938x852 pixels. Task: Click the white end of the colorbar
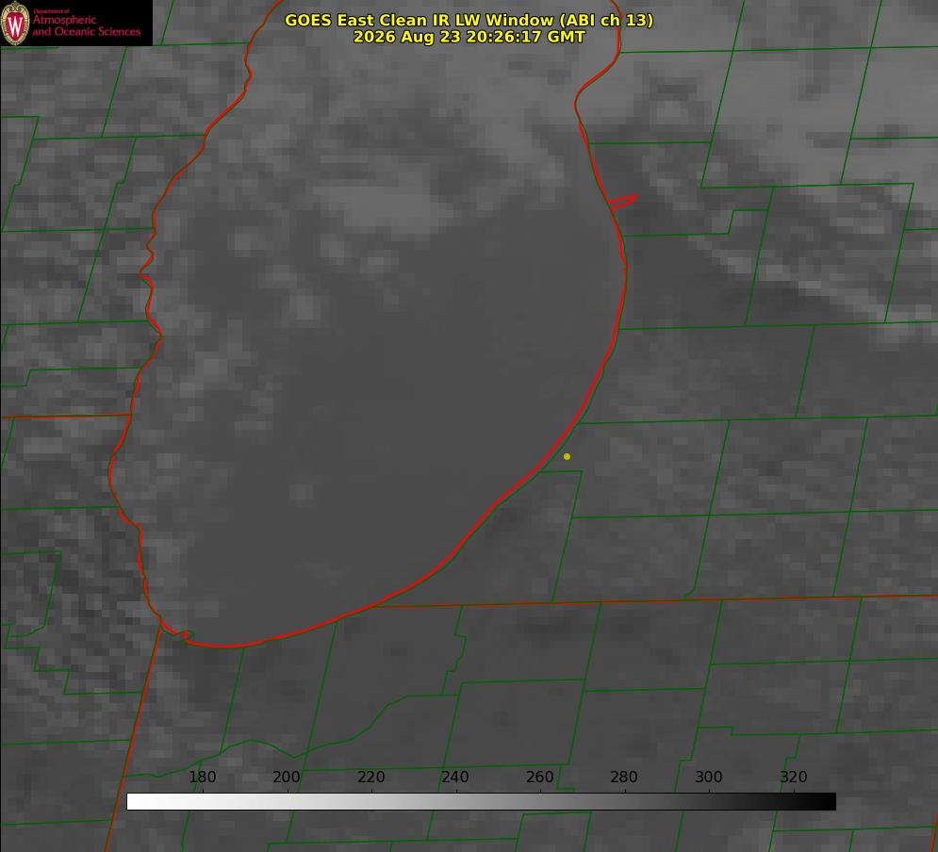coord(135,802)
